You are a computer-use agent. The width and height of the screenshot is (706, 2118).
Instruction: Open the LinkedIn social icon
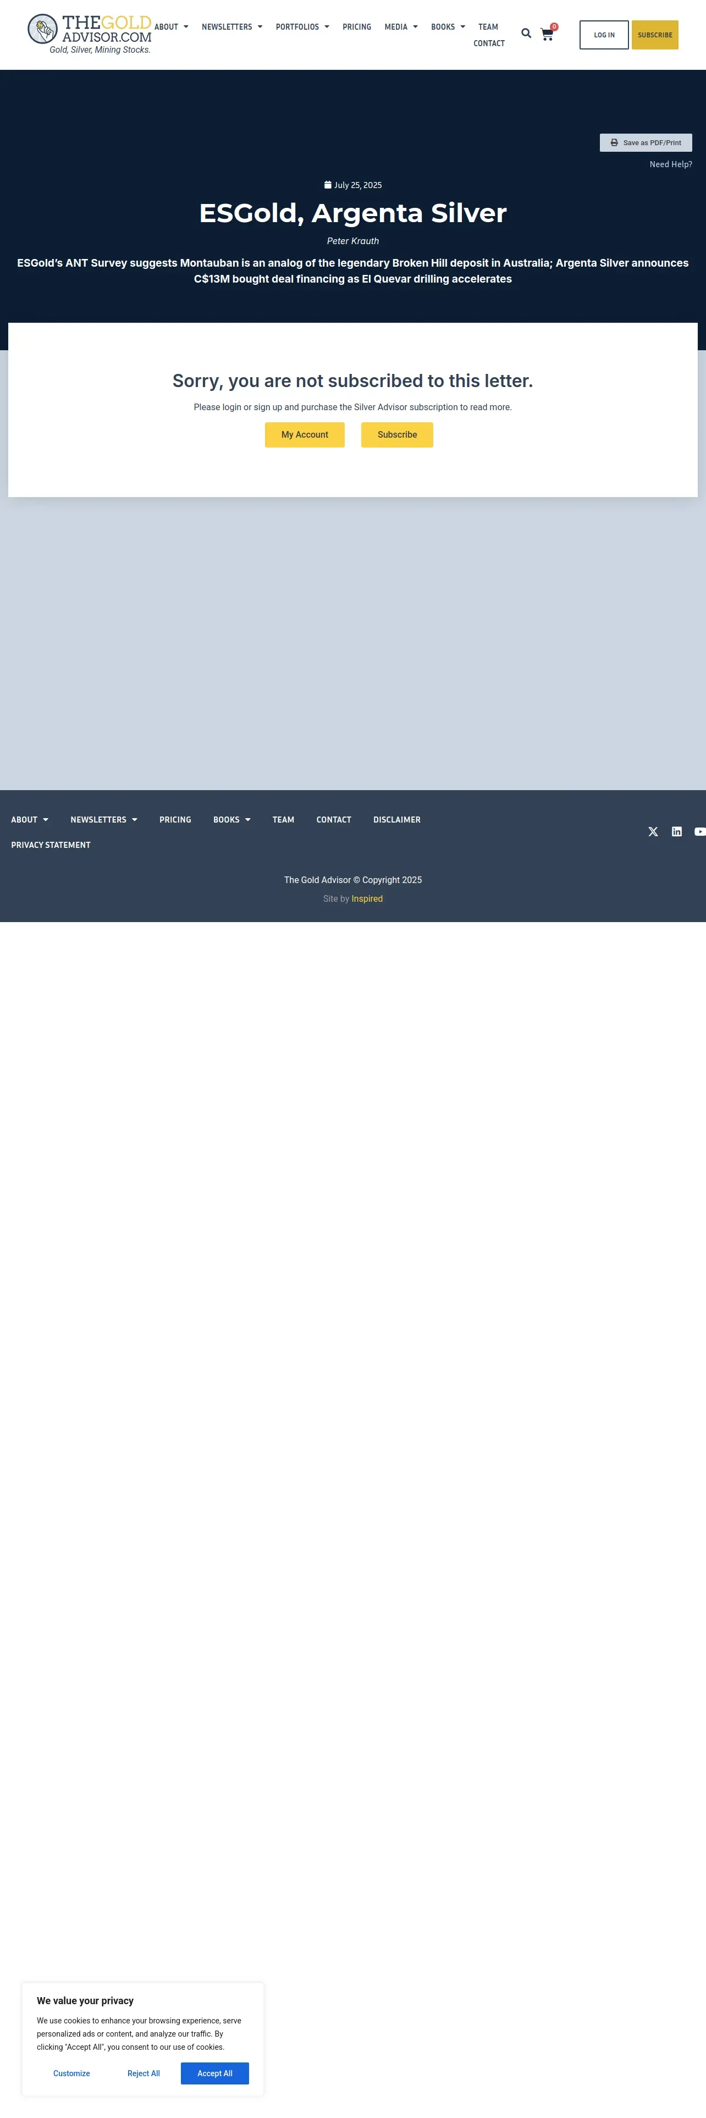pyautogui.click(x=676, y=832)
